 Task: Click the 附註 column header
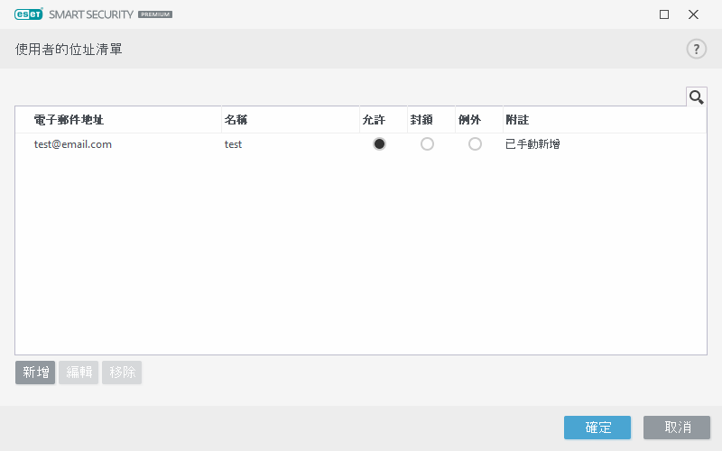tap(518, 120)
